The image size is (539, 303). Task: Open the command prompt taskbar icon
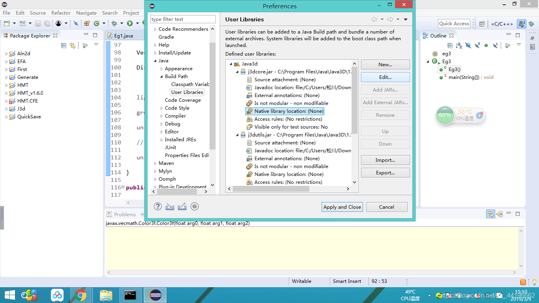coord(131,295)
